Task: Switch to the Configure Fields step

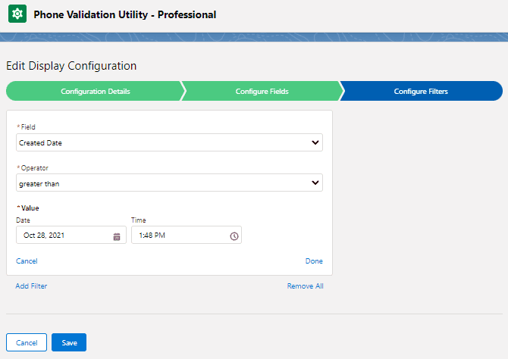Action: pos(262,92)
